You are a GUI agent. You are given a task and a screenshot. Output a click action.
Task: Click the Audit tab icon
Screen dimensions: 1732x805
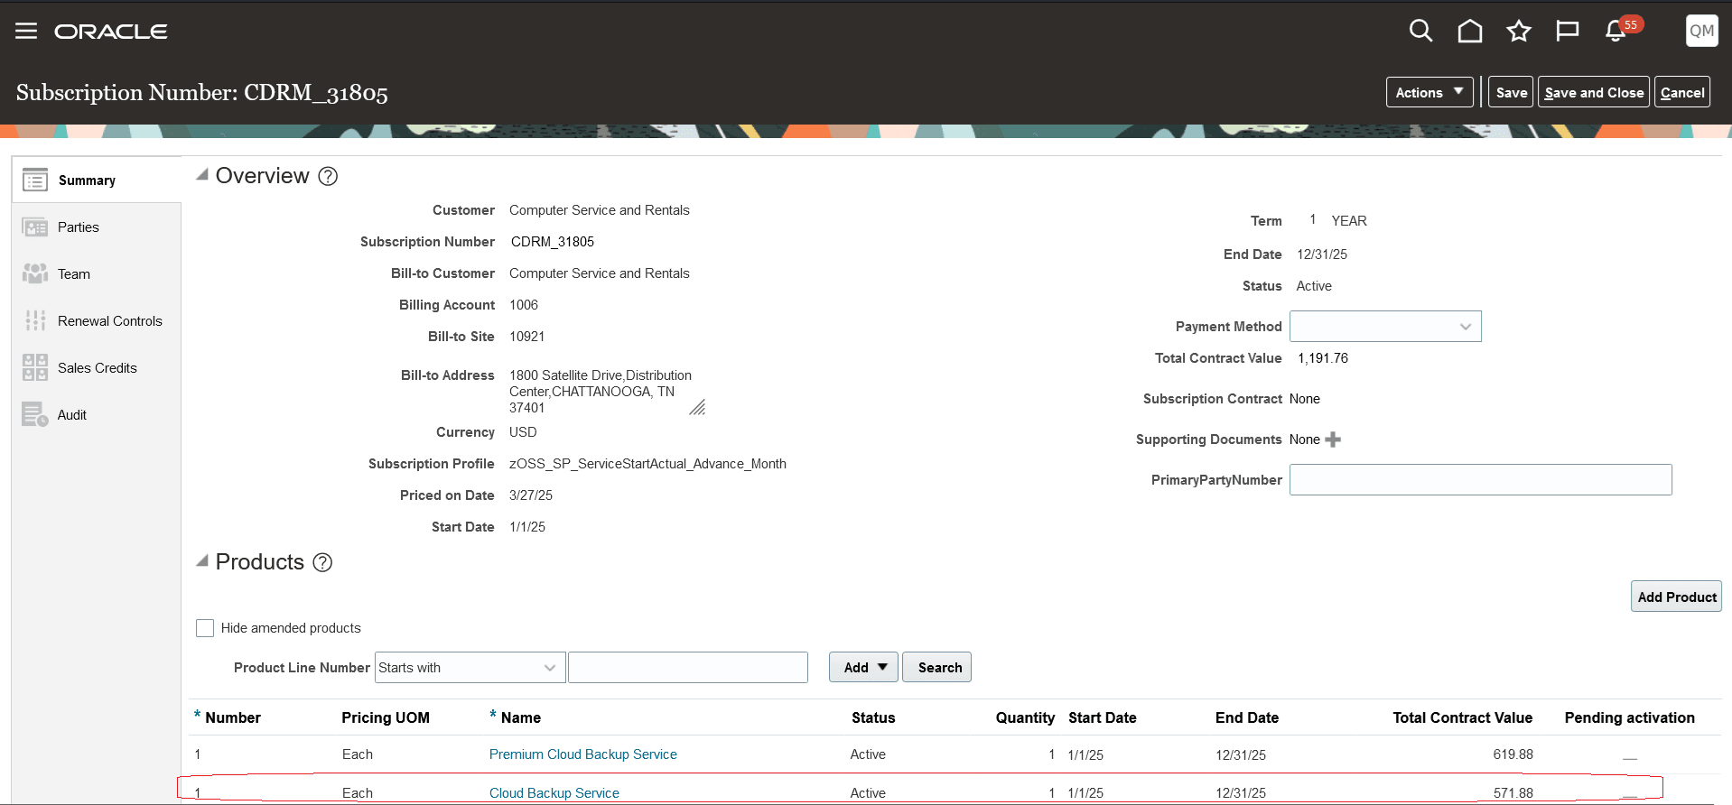tap(35, 414)
